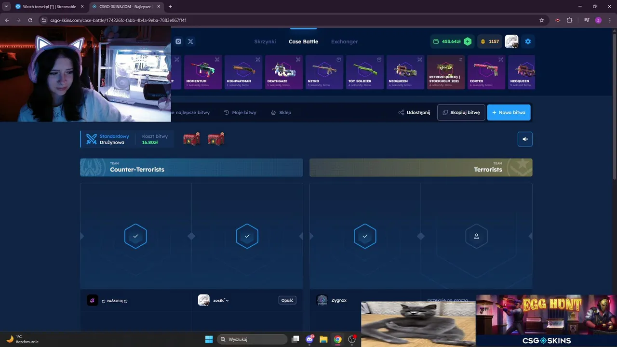Click zosik's player avatar
The width and height of the screenshot is (617, 347).
click(x=204, y=300)
